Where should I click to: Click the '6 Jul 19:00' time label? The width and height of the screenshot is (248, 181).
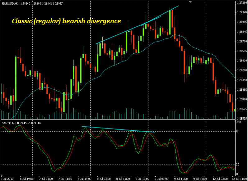click(x=27, y=179)
